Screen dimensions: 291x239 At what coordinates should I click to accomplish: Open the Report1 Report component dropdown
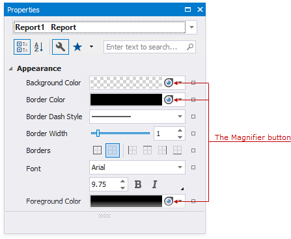pyautogui.click(x=191, y=27)
